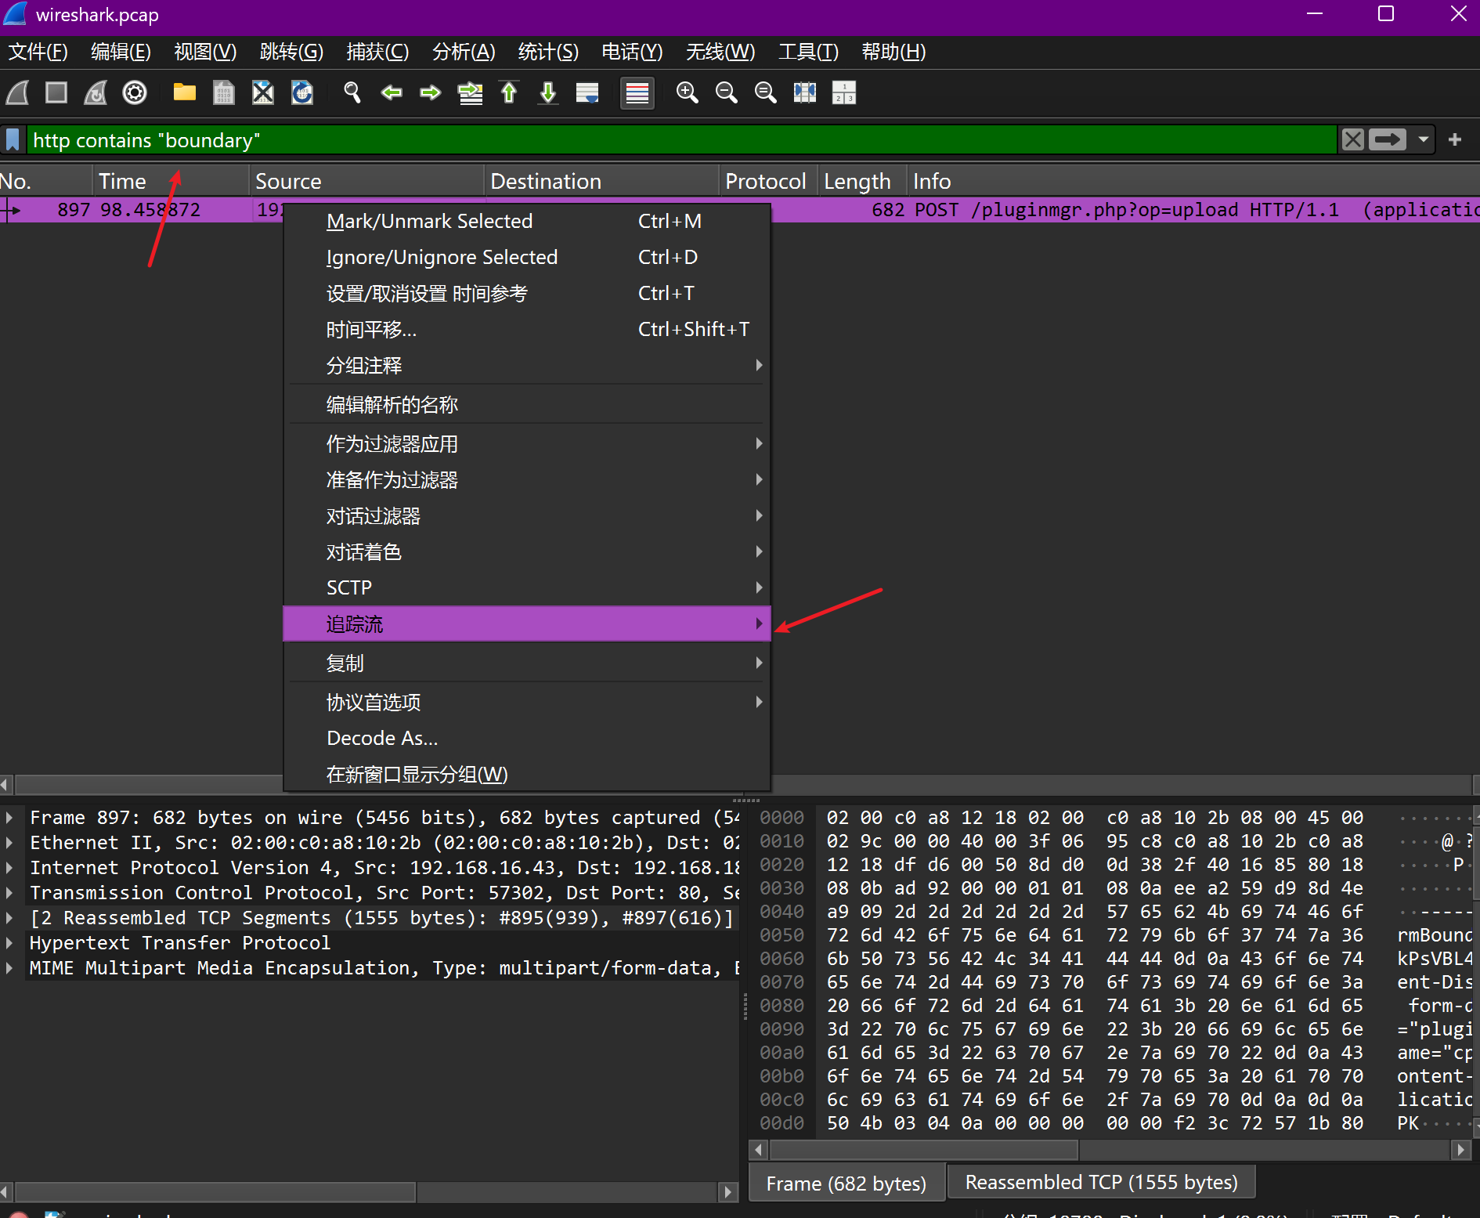
Task: Click the zoom in magnifier icon
Action: (687, 93)
